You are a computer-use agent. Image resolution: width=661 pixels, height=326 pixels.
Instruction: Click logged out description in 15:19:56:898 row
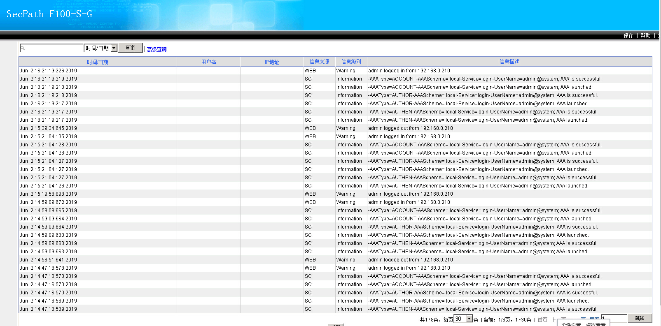411,194
